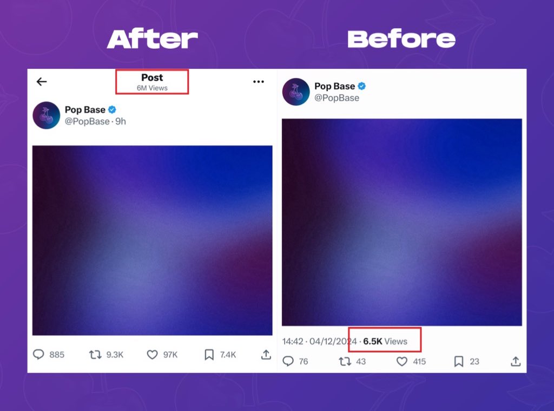Click the reply icon with 76 comments
Viewport: 554px width, 411px height.
pos(288,361)
